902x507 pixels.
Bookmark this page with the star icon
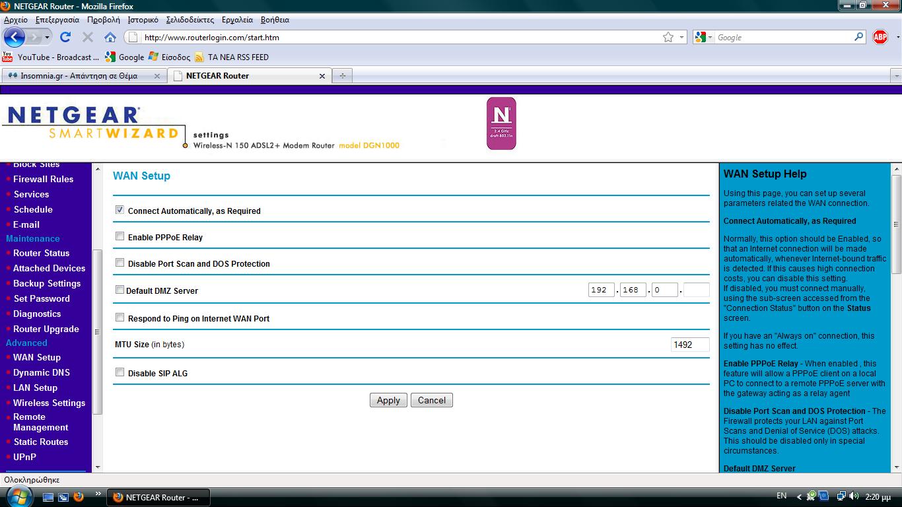point(668,37)
